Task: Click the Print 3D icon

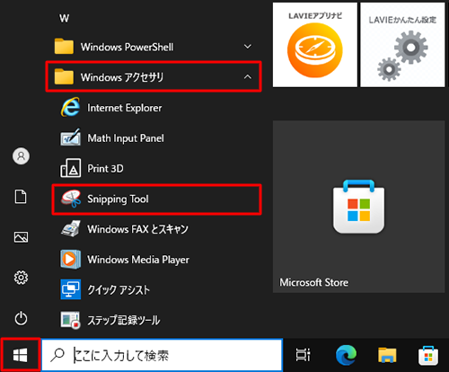Action: click(x=71, y=168)
